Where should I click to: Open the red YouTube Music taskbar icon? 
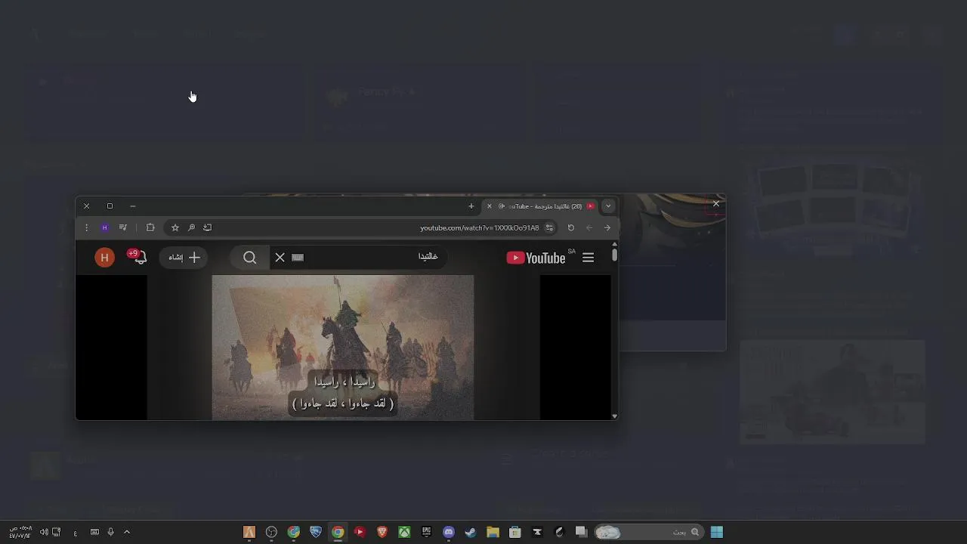pos(360,532)
